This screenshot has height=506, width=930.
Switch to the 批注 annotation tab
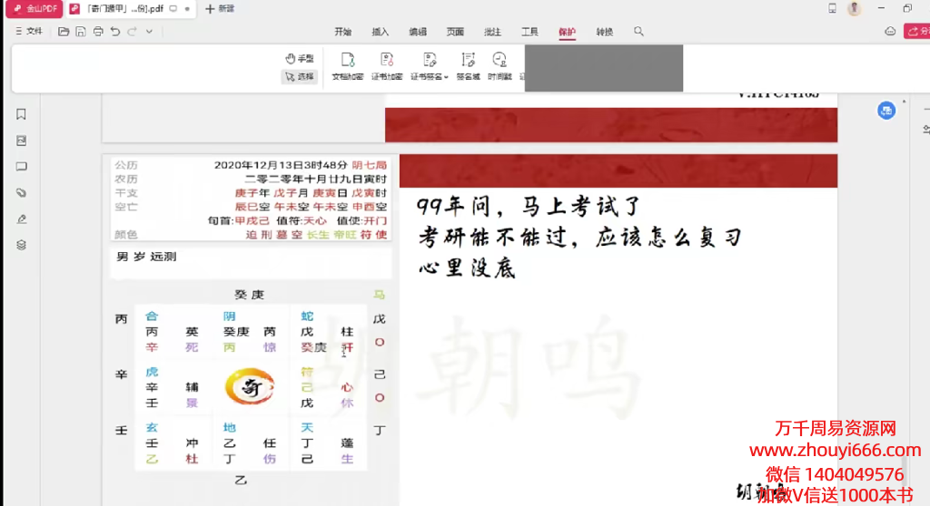pos(492,32)
